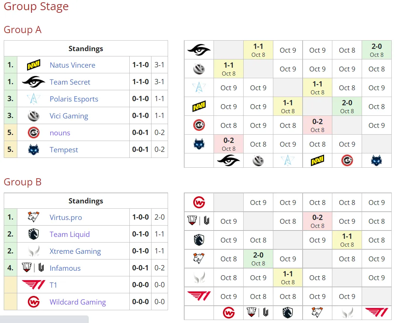Open the Natus Vincere team link
The width and height of the screenshot is (397, 323).
click(73, 65)
